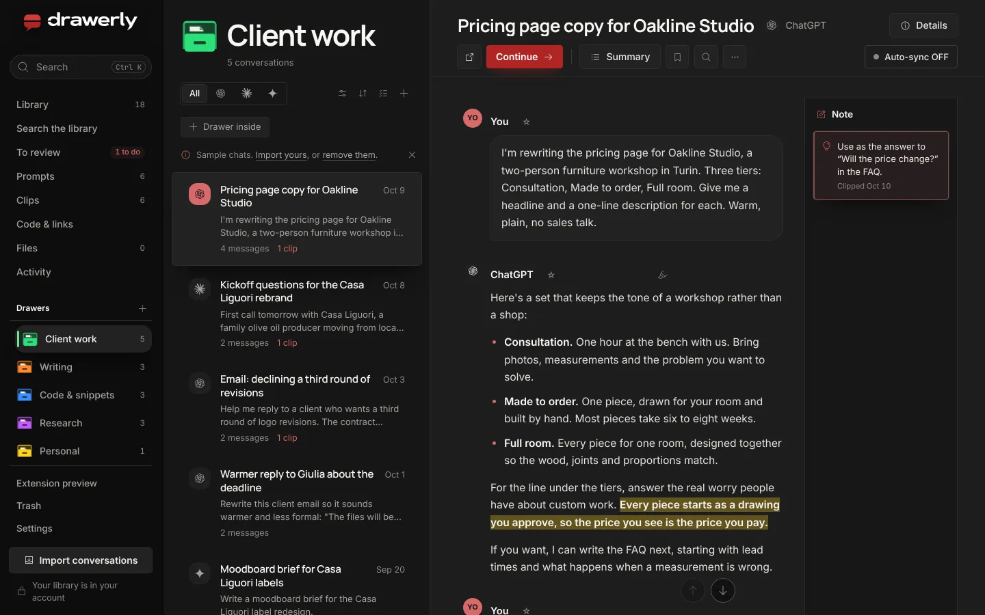The width and height of the screenshot is (985, 615).
Task: Open filter sliders icon in list toolbar
Action: click(x=343, y=94)
